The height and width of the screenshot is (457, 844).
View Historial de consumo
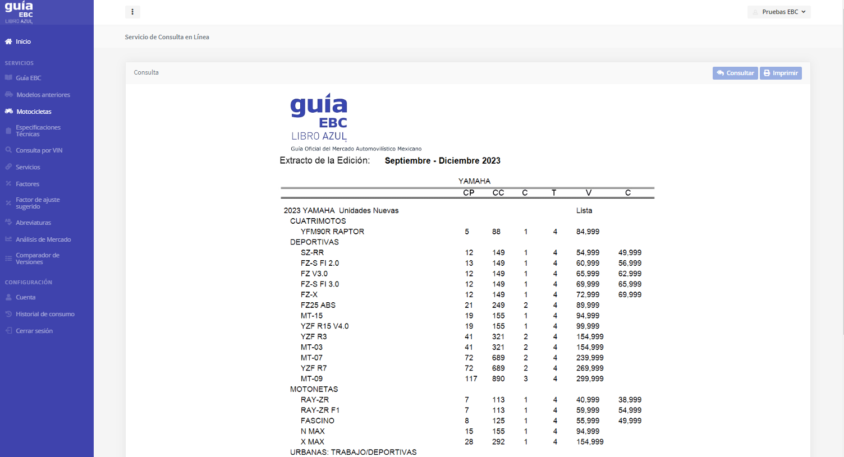coord(45,314)
